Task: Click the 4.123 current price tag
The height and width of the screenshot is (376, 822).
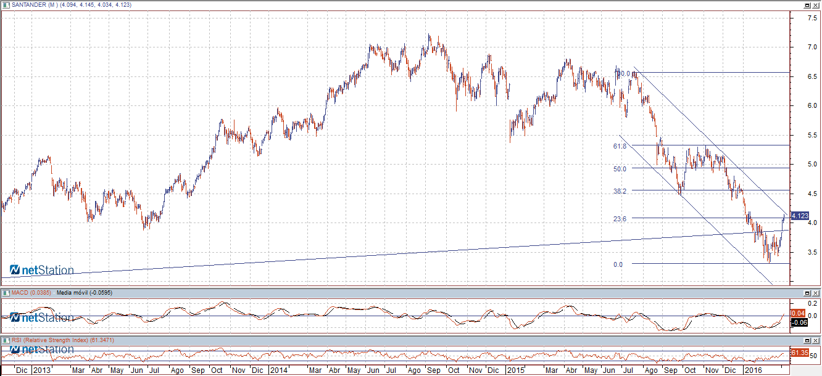Action: pos(800,216)
